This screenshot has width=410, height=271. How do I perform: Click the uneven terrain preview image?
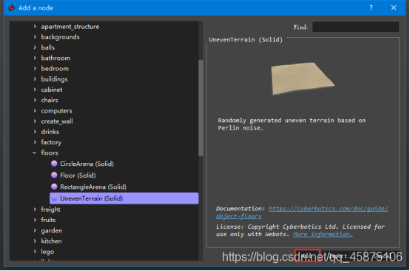(x=303, y=78)
